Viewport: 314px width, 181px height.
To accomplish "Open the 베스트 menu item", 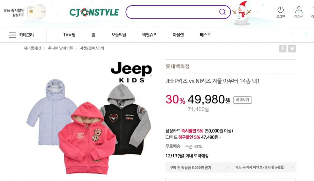I will [x=205, y=35].
